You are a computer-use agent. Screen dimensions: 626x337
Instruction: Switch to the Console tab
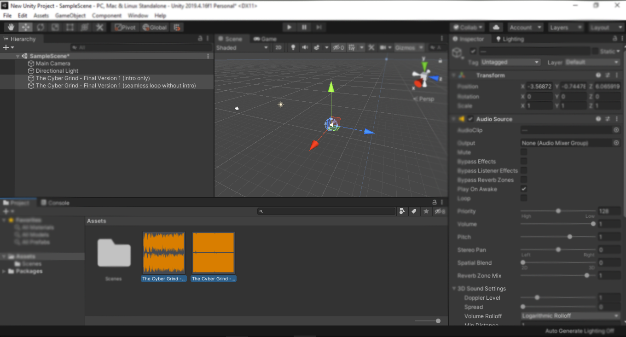point(55,203)
